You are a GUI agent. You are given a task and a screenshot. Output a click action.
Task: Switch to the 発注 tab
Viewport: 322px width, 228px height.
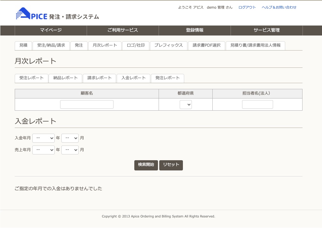[79, 45]
